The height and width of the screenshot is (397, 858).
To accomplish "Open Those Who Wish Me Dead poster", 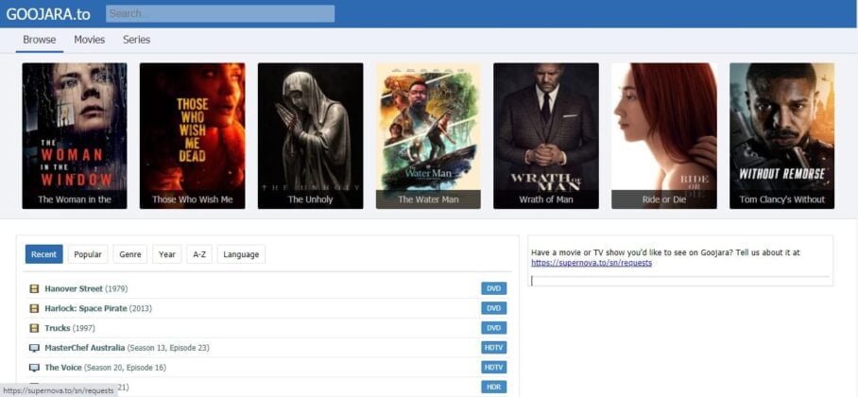I will [193, 136].
